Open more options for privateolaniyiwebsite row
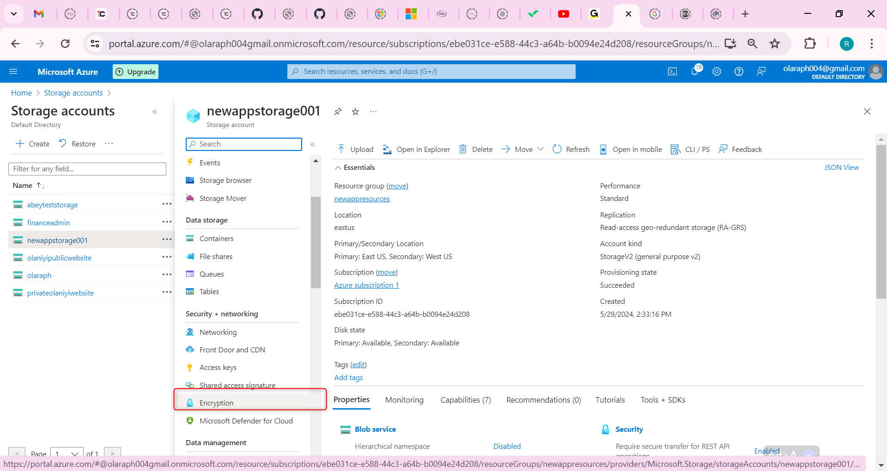This screenshot has height=471, width=887. (167, 292)
